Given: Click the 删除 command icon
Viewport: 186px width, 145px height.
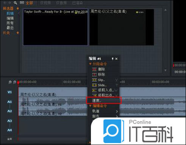Looking at the screenshot, I should pos(94,69).
